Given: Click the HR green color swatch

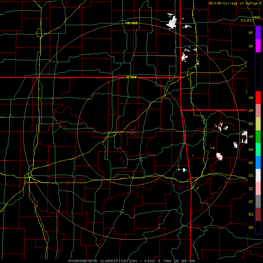Looking at the screenshot, I should pos(258,137).
